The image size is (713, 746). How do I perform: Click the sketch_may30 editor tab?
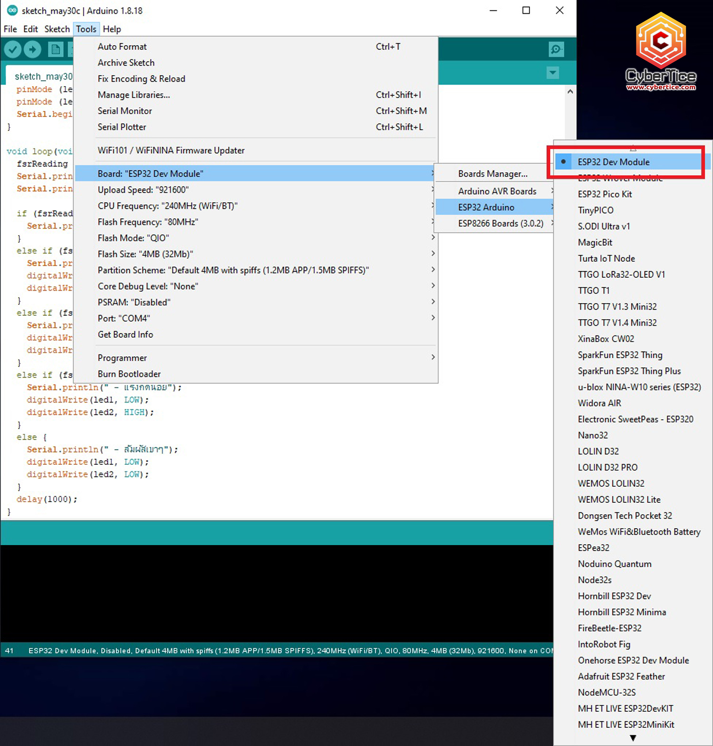tap(43, 76)
